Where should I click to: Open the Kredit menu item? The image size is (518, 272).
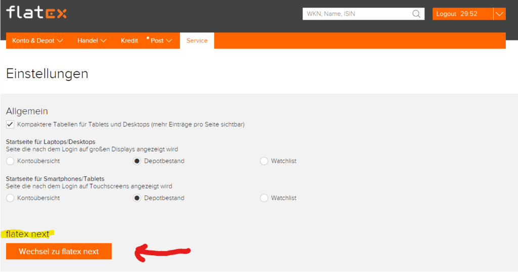[x=129, y=41]
